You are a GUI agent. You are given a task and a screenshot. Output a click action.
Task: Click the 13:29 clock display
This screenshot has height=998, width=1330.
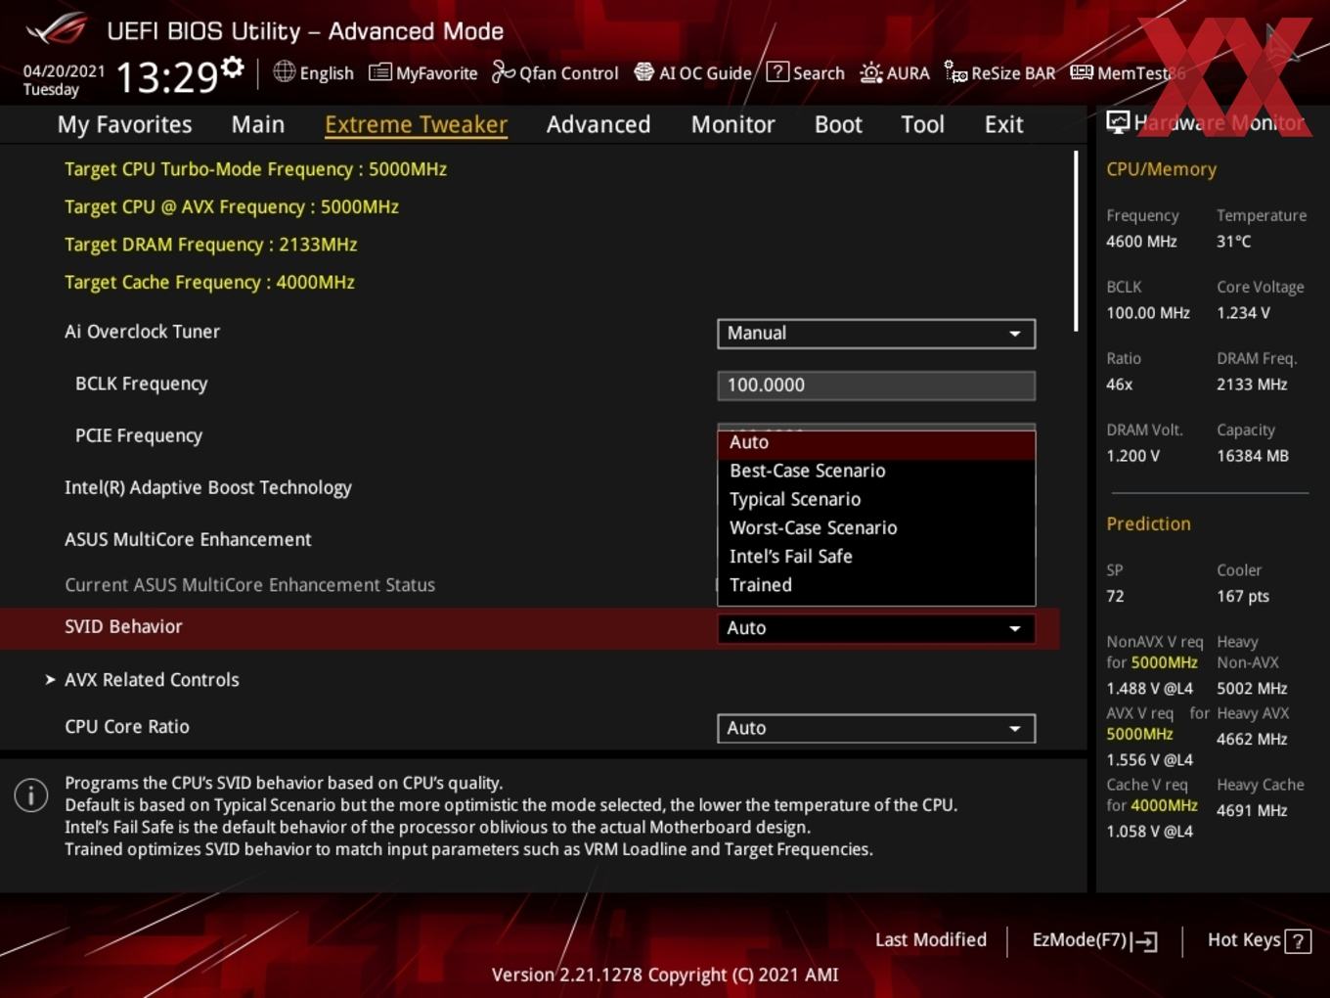click(x=166, y=76)
